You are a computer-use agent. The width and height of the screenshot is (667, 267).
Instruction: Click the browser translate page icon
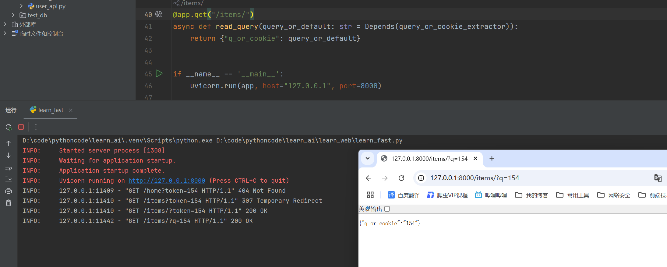pos(658,178)
